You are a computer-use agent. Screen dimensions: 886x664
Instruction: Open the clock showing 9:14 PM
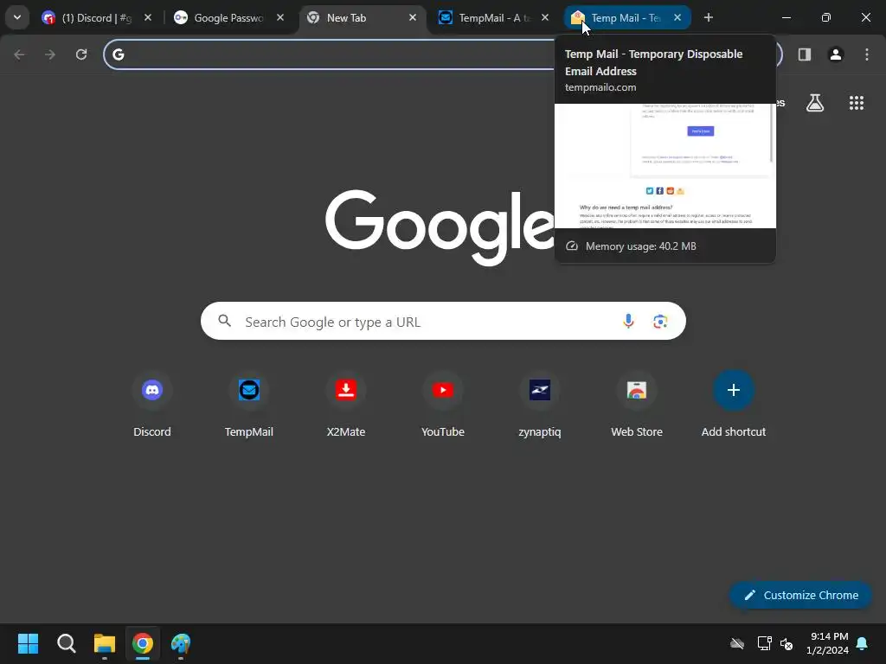click(x=827, y=643)
